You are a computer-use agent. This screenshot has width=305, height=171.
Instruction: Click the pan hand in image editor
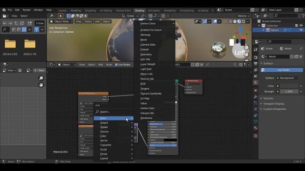pyautogui.click(x=41, y=85)
